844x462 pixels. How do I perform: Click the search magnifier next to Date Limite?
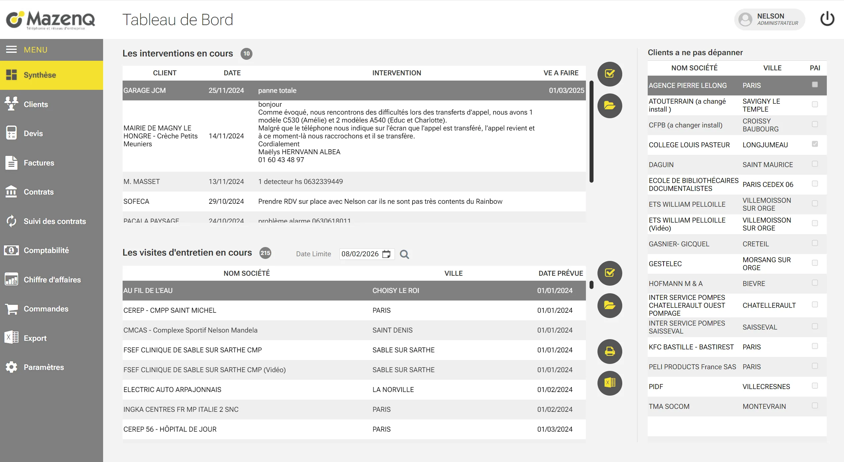point(404,254)
